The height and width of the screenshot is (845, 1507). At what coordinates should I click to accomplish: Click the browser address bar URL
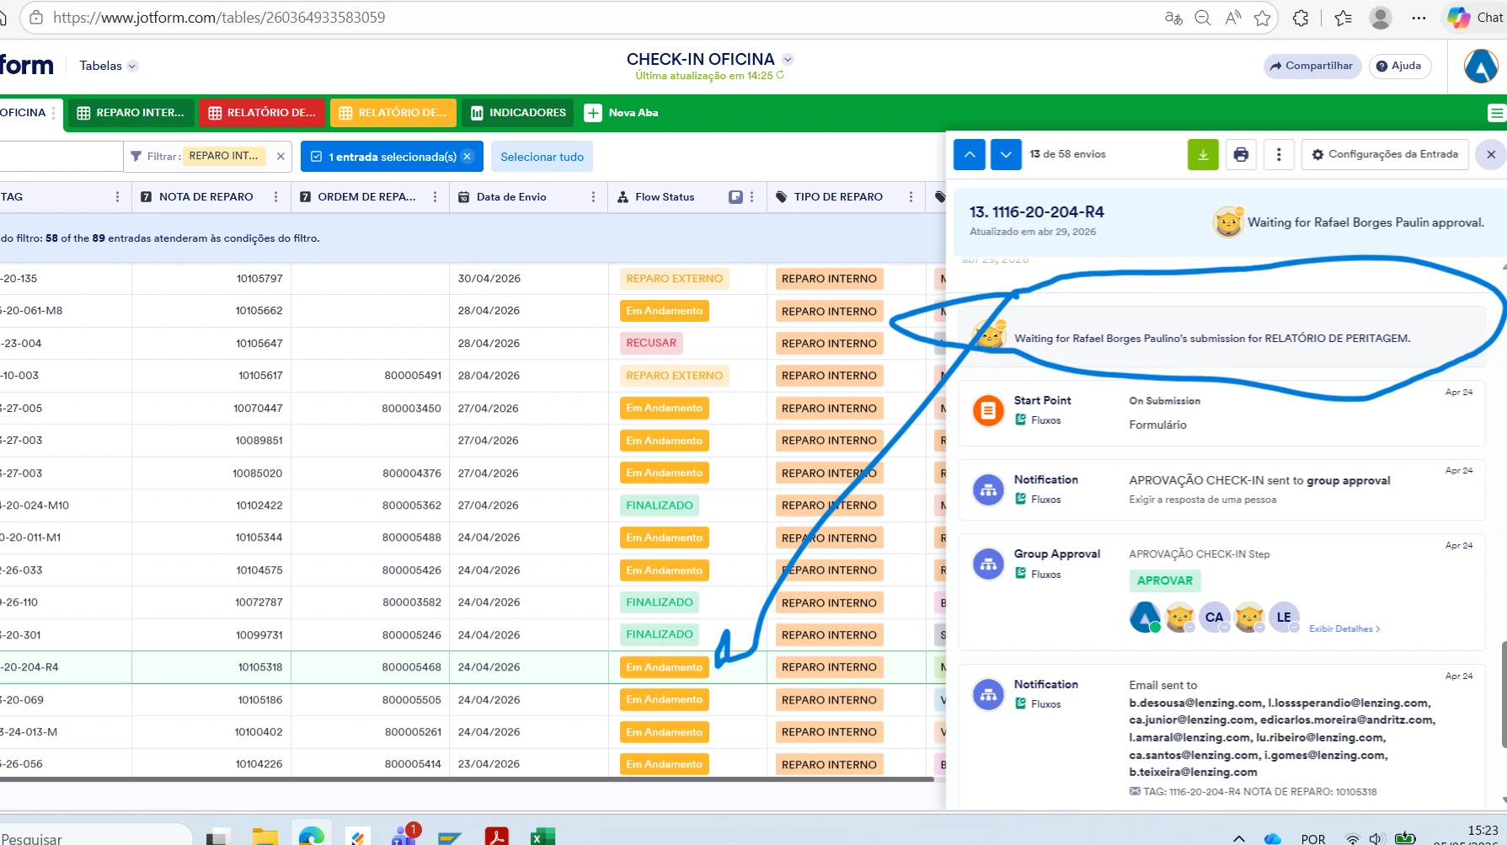(x=219, y=18)
